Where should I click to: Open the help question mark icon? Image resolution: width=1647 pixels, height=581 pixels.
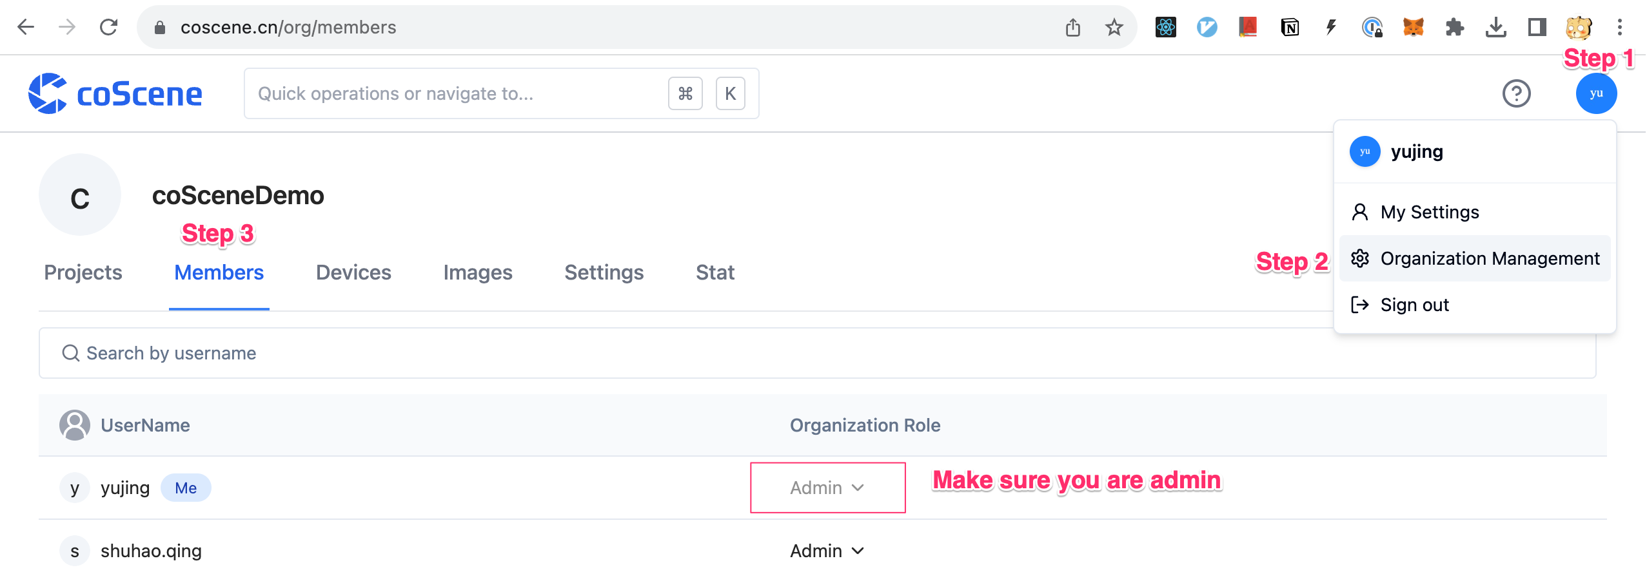[x=1516, y=93]
